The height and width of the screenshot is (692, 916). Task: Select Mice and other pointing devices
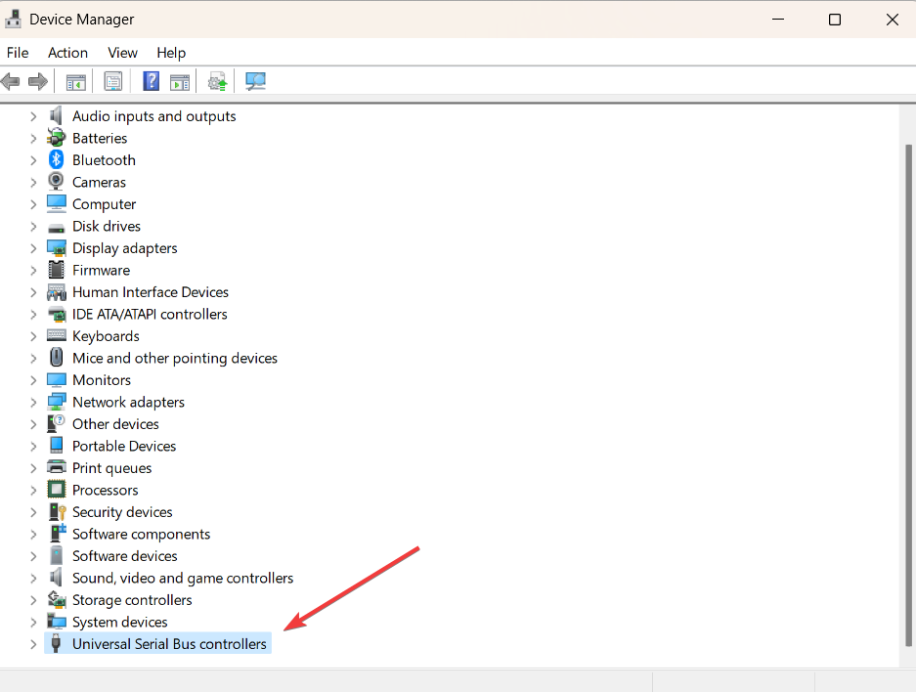[175, 359]
